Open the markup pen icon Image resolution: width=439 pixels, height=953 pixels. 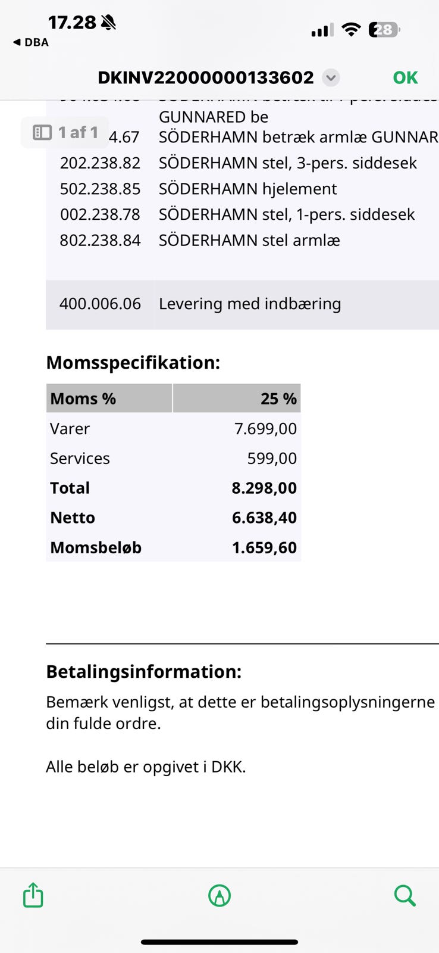pyautogui.click(x=219, y=895)
